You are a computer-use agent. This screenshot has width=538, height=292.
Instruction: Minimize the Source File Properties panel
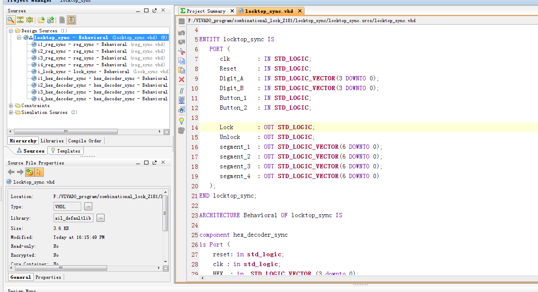click(138, 163)
